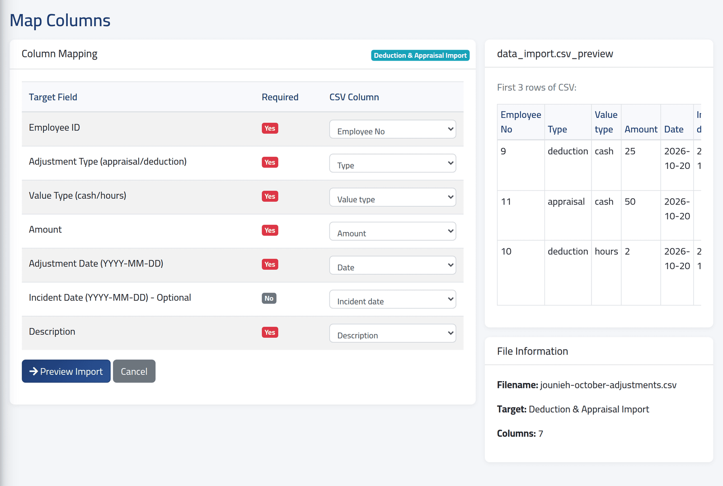Click the Target: Deduction & Appraisal Import line
The height and width of the screenshot is (486, 723).
(573, 409)
